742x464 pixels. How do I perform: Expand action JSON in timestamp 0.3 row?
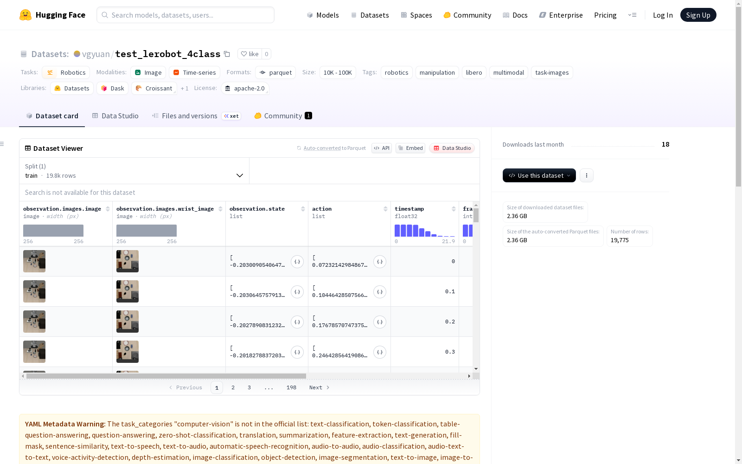point(380,352)
